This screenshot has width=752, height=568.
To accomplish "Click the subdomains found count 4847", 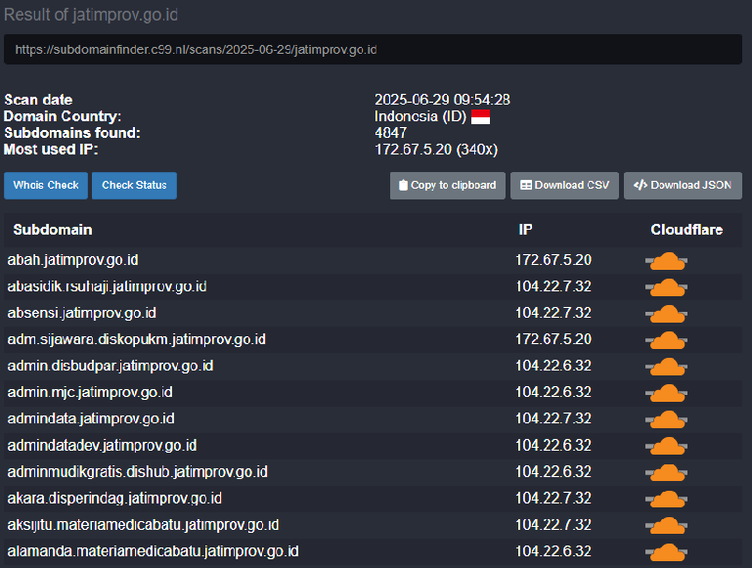I will coord(391,133).
